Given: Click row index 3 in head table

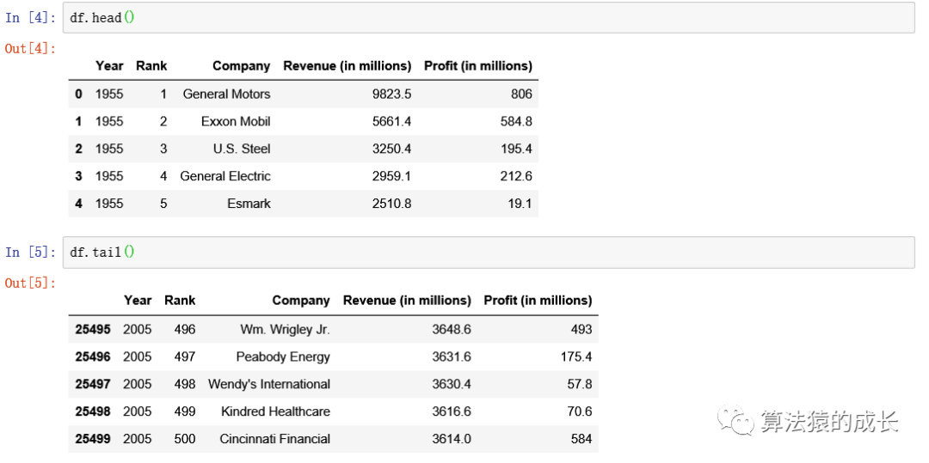Looking at the screenshot, I should (x=79, y=175).
